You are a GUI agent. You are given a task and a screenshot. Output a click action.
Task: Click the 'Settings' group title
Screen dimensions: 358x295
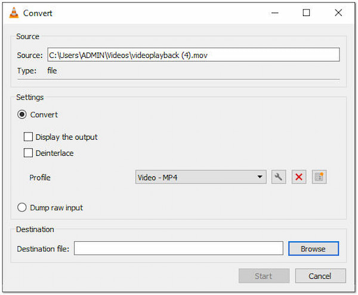30,97
